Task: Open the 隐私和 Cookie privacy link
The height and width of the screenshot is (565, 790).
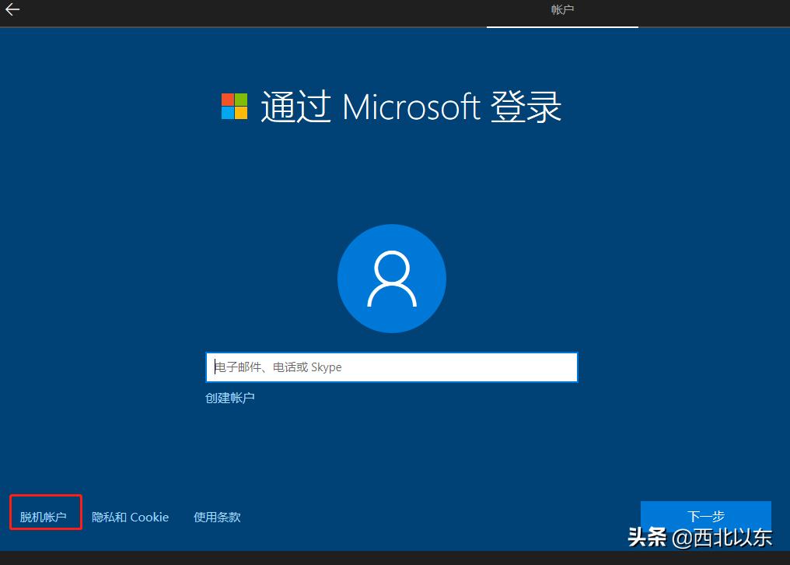Action: click(130, 517)
